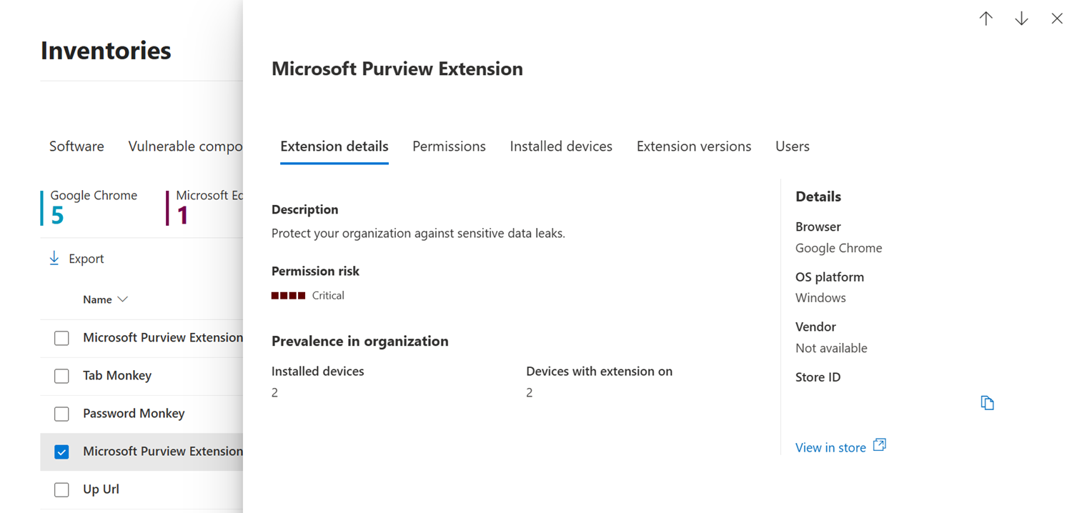Open the Installed devices tab

(561, 146)
